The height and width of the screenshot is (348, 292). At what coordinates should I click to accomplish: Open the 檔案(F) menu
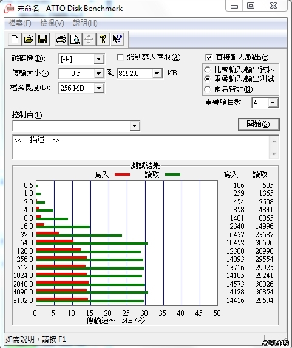tap(20, 23)
